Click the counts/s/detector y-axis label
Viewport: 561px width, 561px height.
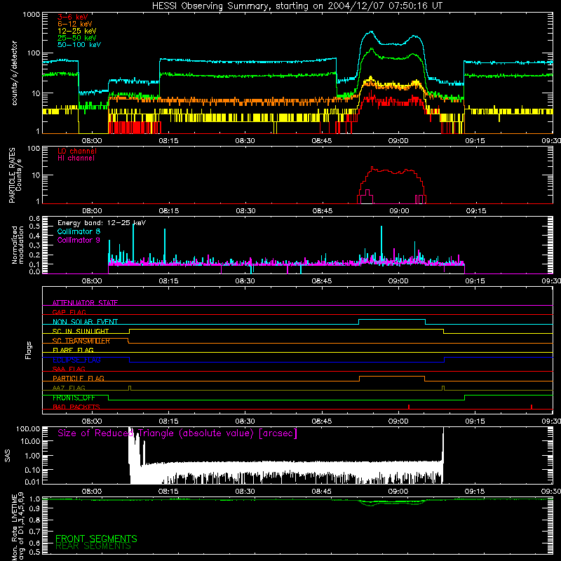click(15, 73)
